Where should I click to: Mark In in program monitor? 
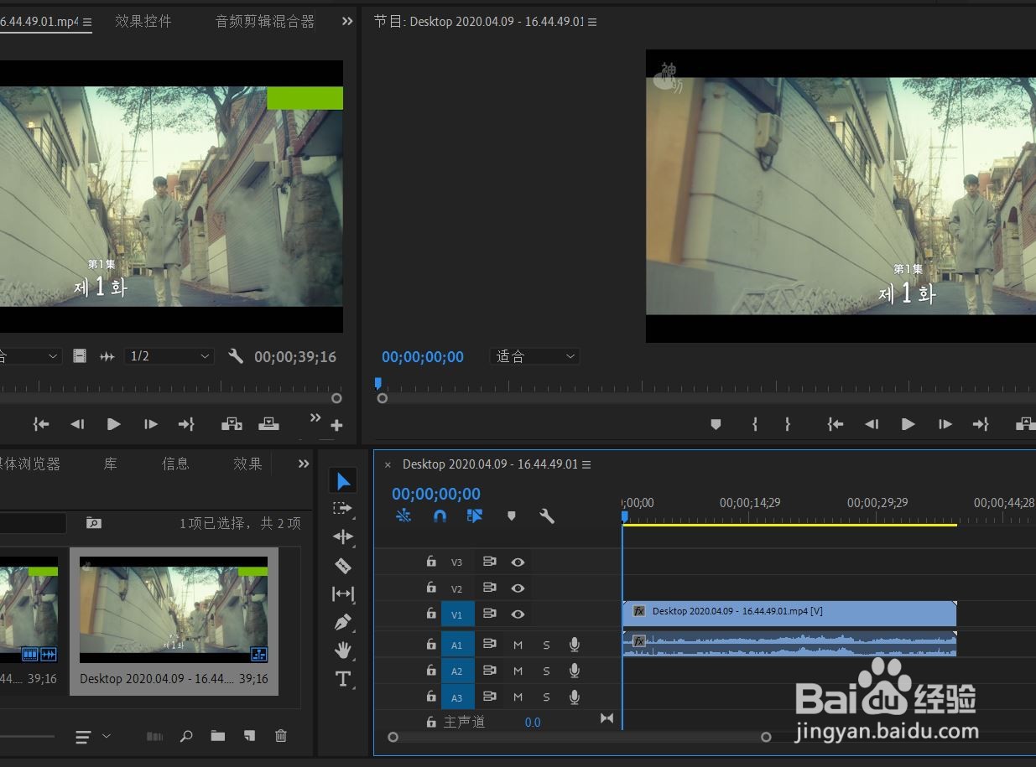pos(755,424)
